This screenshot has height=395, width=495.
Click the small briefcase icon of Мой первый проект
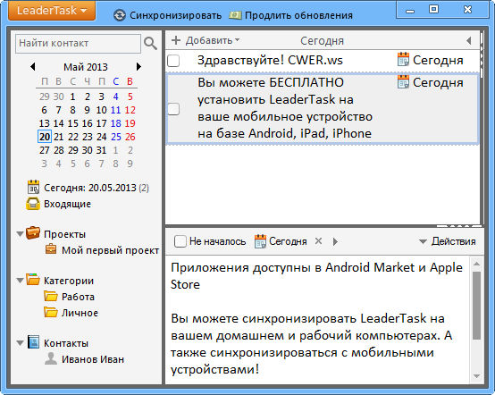tap(51, 249)
